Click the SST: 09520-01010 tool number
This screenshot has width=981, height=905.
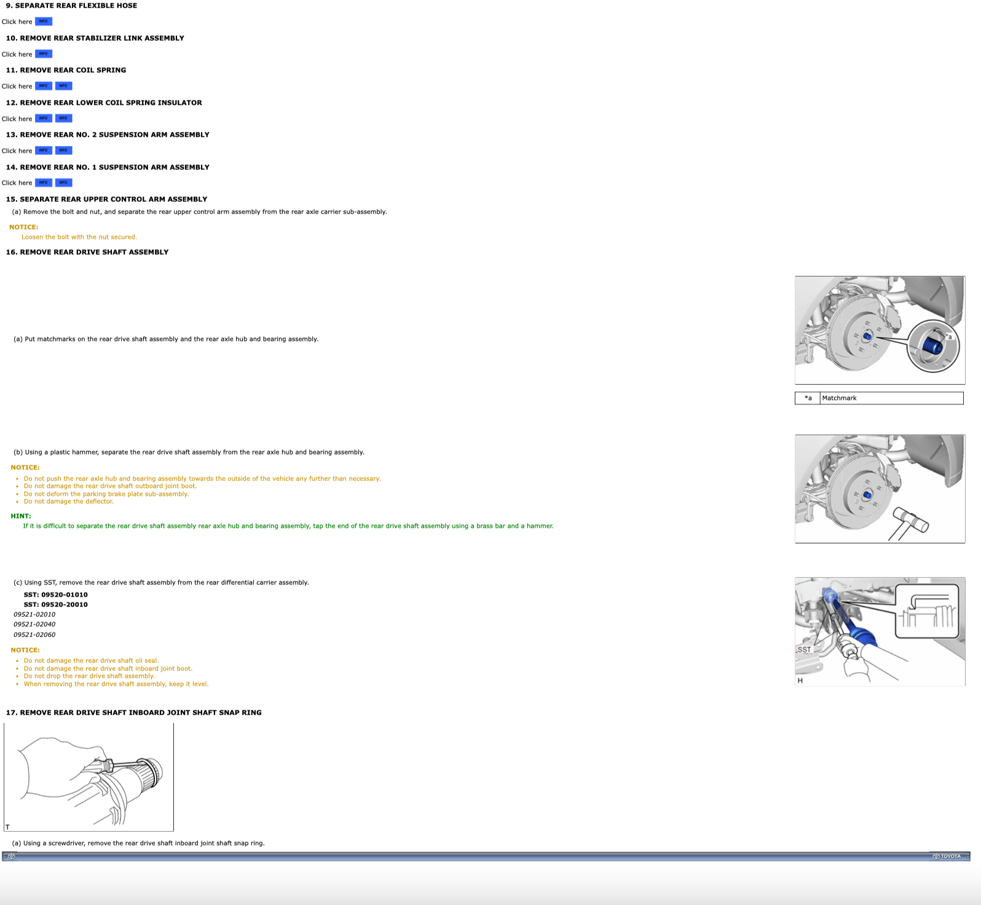(55, 595)
